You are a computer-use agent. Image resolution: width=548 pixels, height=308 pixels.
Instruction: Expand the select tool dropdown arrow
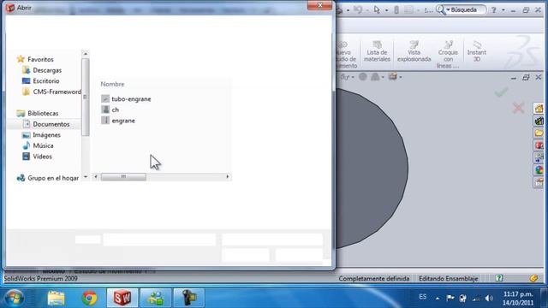pos(386,10)
